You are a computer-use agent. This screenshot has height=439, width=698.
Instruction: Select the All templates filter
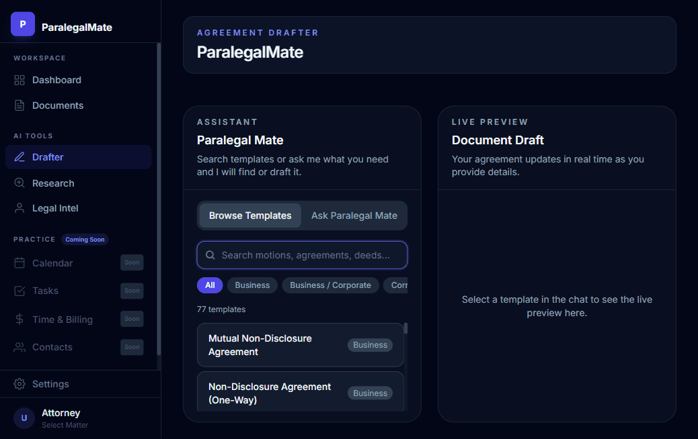209,285
